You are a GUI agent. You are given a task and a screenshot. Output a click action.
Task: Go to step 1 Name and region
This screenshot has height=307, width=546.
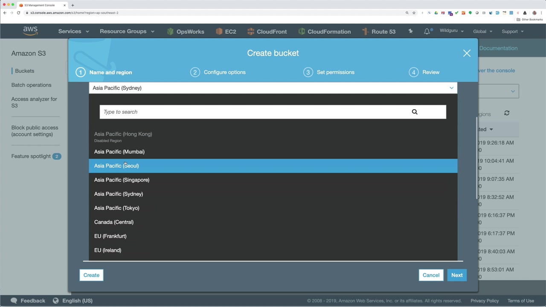(x=104, y=72)
